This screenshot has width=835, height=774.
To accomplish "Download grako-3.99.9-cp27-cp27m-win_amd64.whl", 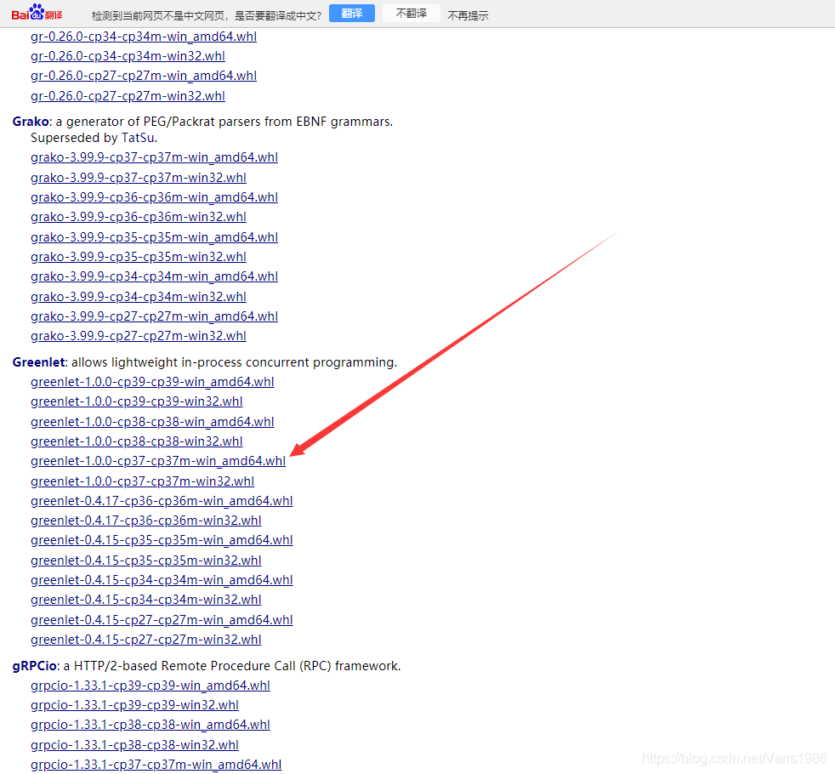I will point(155,317).
